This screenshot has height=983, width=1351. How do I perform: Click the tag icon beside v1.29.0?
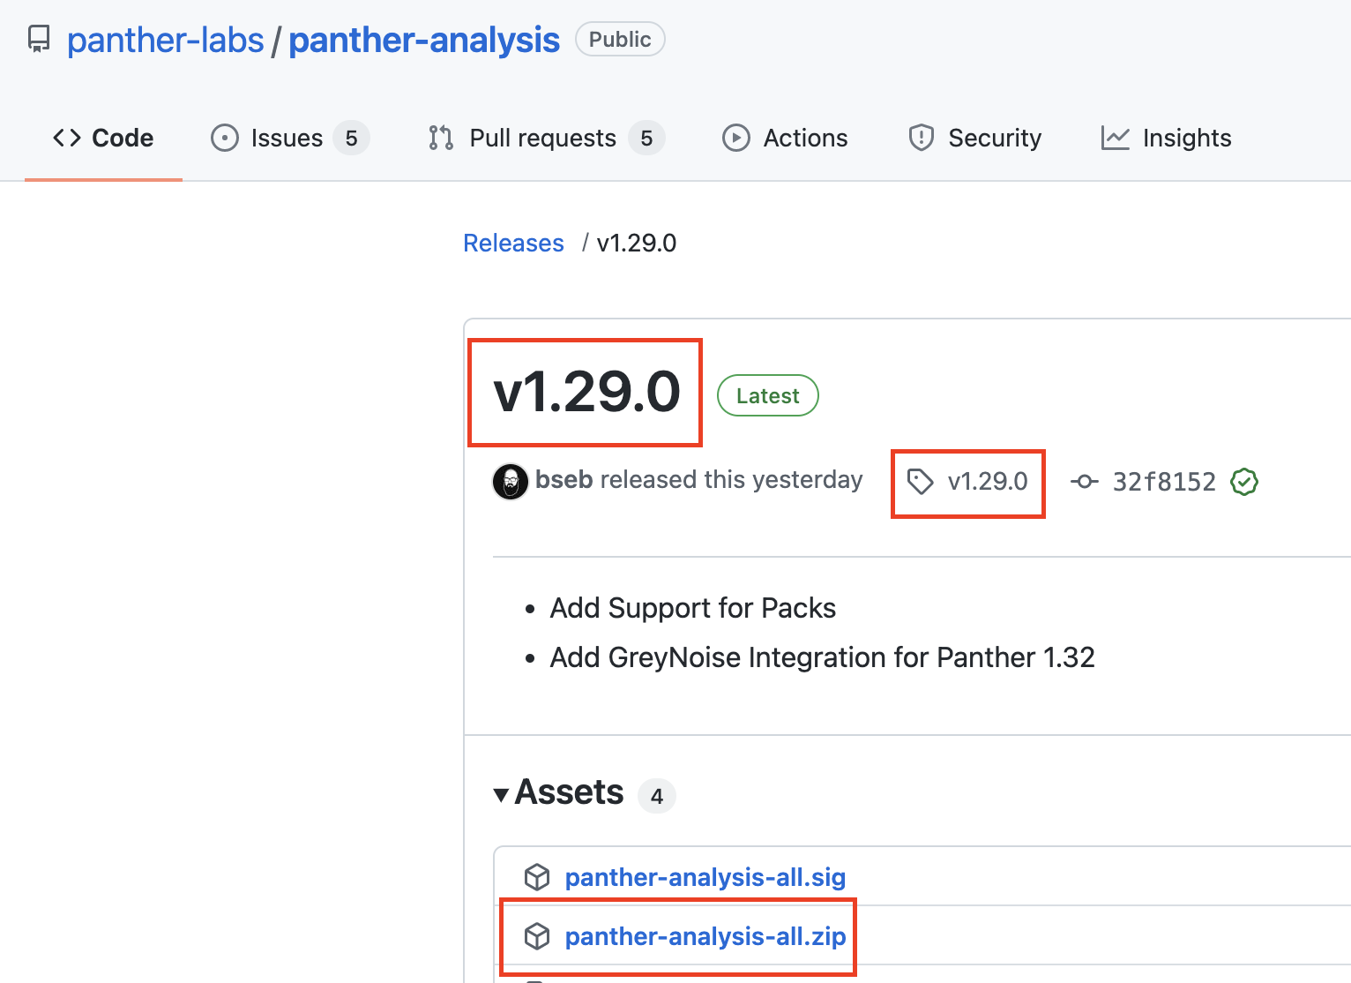[921, 482]
